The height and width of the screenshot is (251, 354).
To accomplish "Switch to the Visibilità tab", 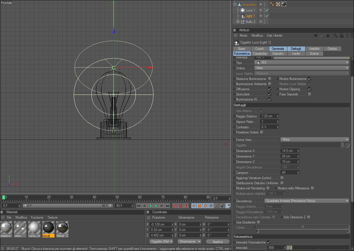I will tap(314, 49).
